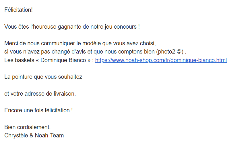The height and width of the screenshot is (148, 250).
Task: Click the words "Les baskets"
Action: coord(18,60)
